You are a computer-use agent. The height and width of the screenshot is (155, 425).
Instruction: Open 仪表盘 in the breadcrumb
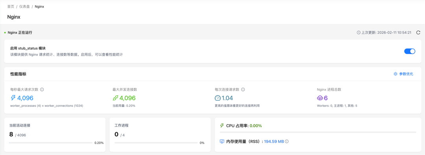pyautogui.click(x=24, y=7)
